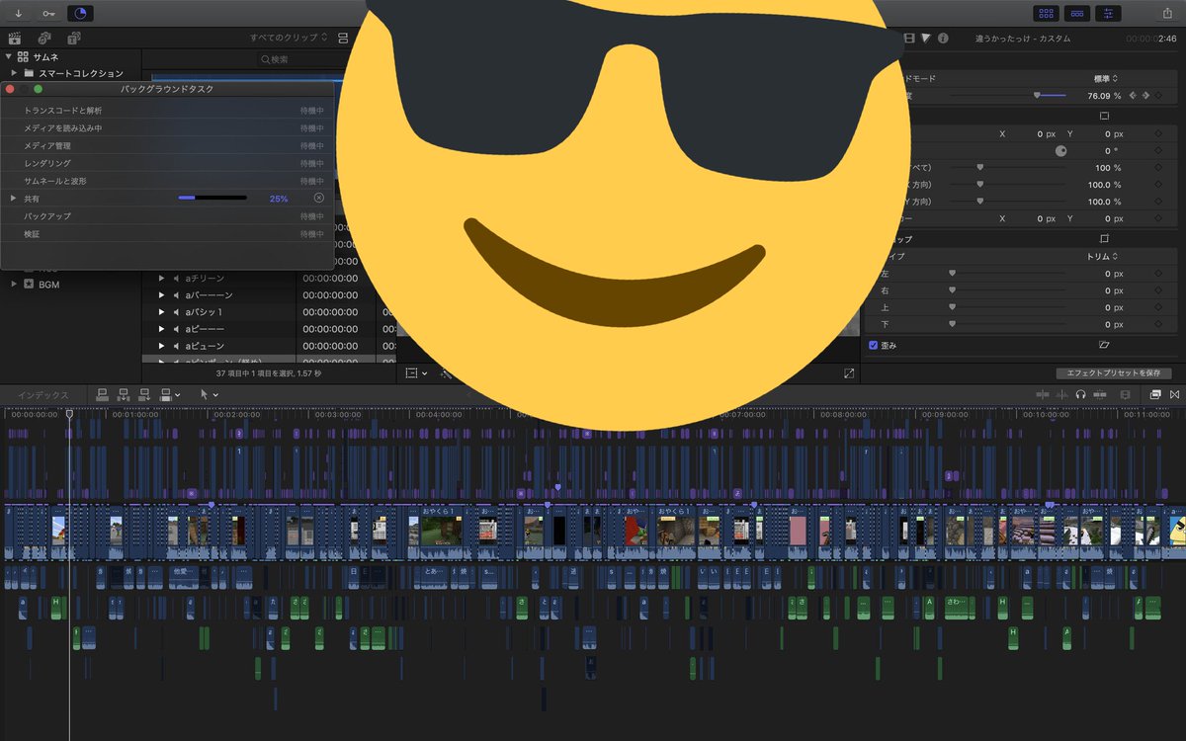The image size is (1186, 741).
Task: Toggle timeline snapping icon
Action: (1100, 394)
